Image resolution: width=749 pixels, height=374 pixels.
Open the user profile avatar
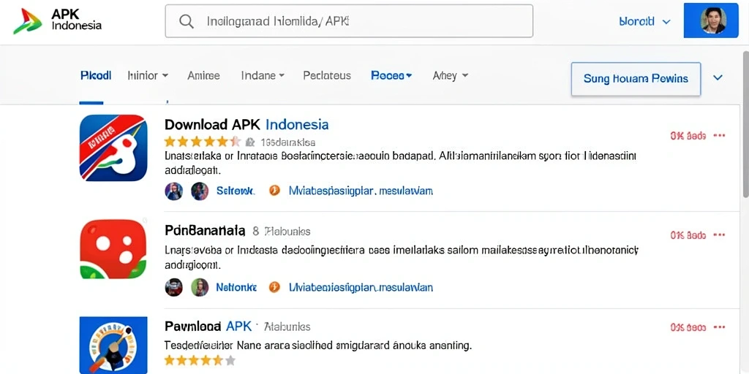pos(713,21)
